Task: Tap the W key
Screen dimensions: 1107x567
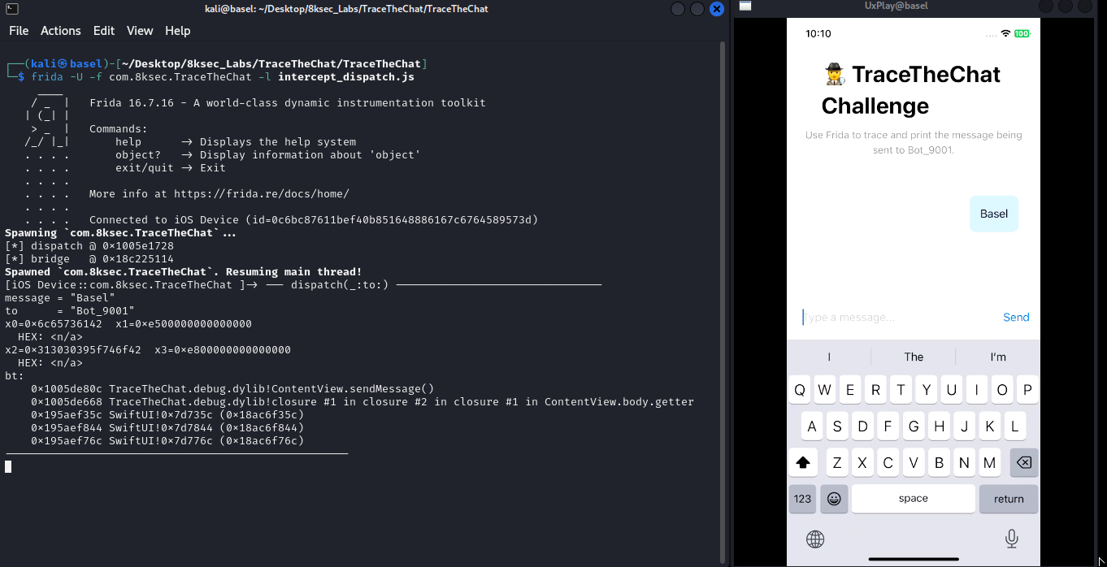Action: point(825,390)
